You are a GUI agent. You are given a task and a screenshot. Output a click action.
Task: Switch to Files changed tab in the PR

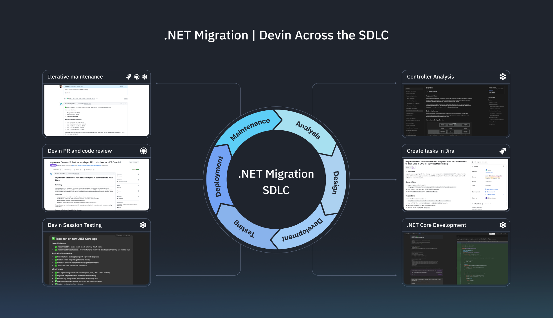pyautogui.click(x=89, y=170)
